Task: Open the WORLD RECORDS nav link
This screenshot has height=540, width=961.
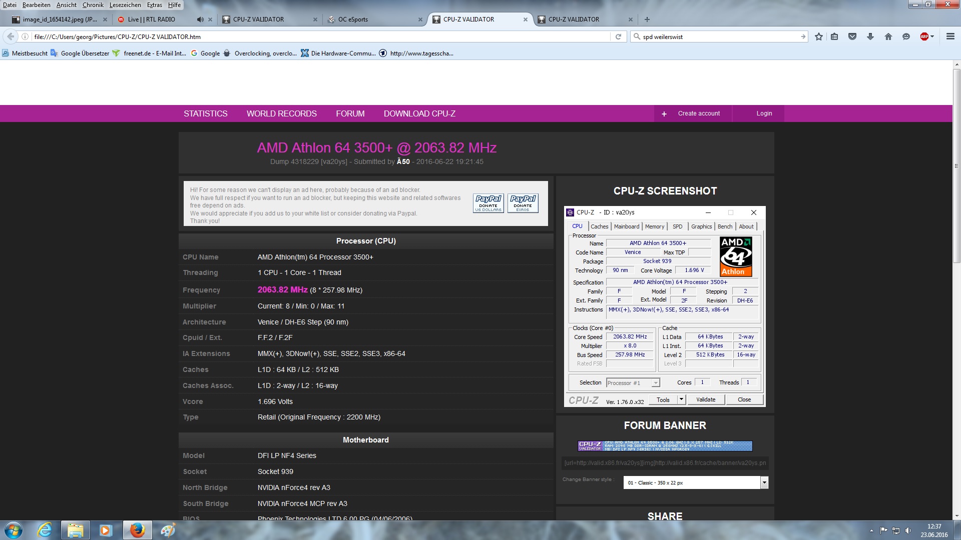Action: pyautogui.click(x=281, y=113)
